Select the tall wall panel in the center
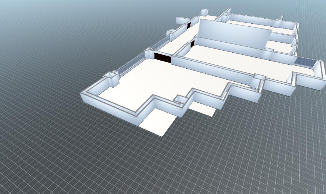This screenshot has height=194, width=326. pos(234,34)
